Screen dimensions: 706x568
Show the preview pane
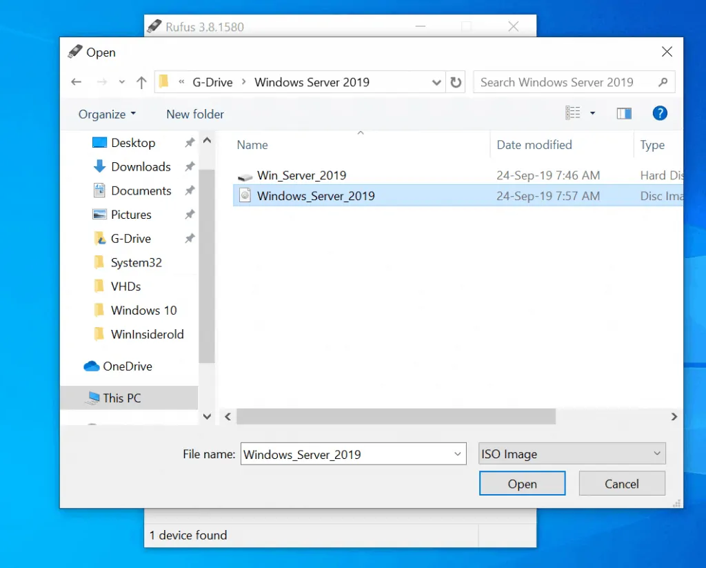click(624, 112)
